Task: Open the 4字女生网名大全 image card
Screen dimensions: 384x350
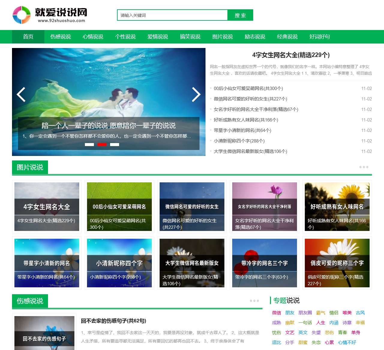Action: (47, 207)
